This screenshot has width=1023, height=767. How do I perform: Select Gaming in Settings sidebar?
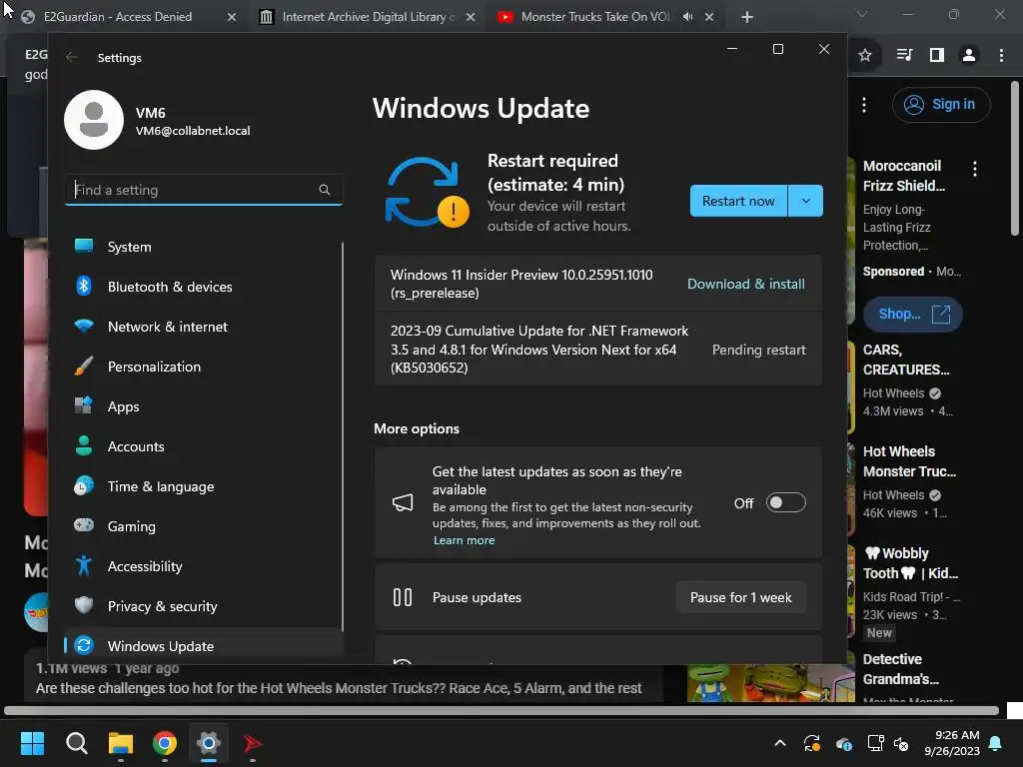point(204,526)
